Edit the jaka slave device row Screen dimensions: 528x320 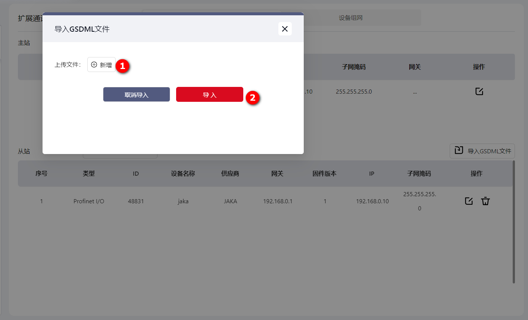pos(469,201)
